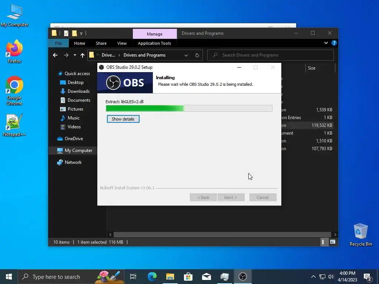This screenshot has height=284, width=379.
Task: Click the Cancel button in OBS Setup
Action: pos(263,197)
